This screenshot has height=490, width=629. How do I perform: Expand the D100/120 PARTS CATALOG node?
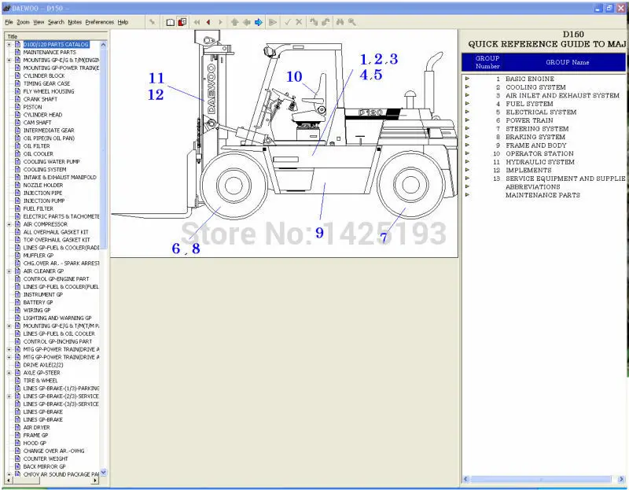(x=9, y=45)
